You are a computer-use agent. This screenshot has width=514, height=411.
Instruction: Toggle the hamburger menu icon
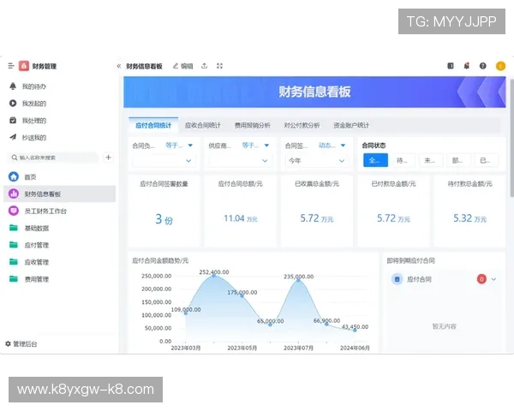(11, 66)
